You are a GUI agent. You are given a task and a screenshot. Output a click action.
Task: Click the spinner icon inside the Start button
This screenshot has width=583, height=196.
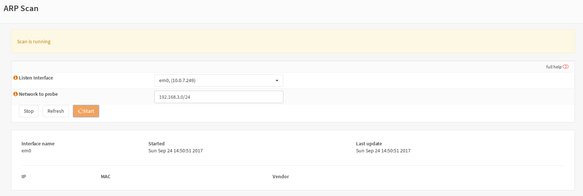80,111
